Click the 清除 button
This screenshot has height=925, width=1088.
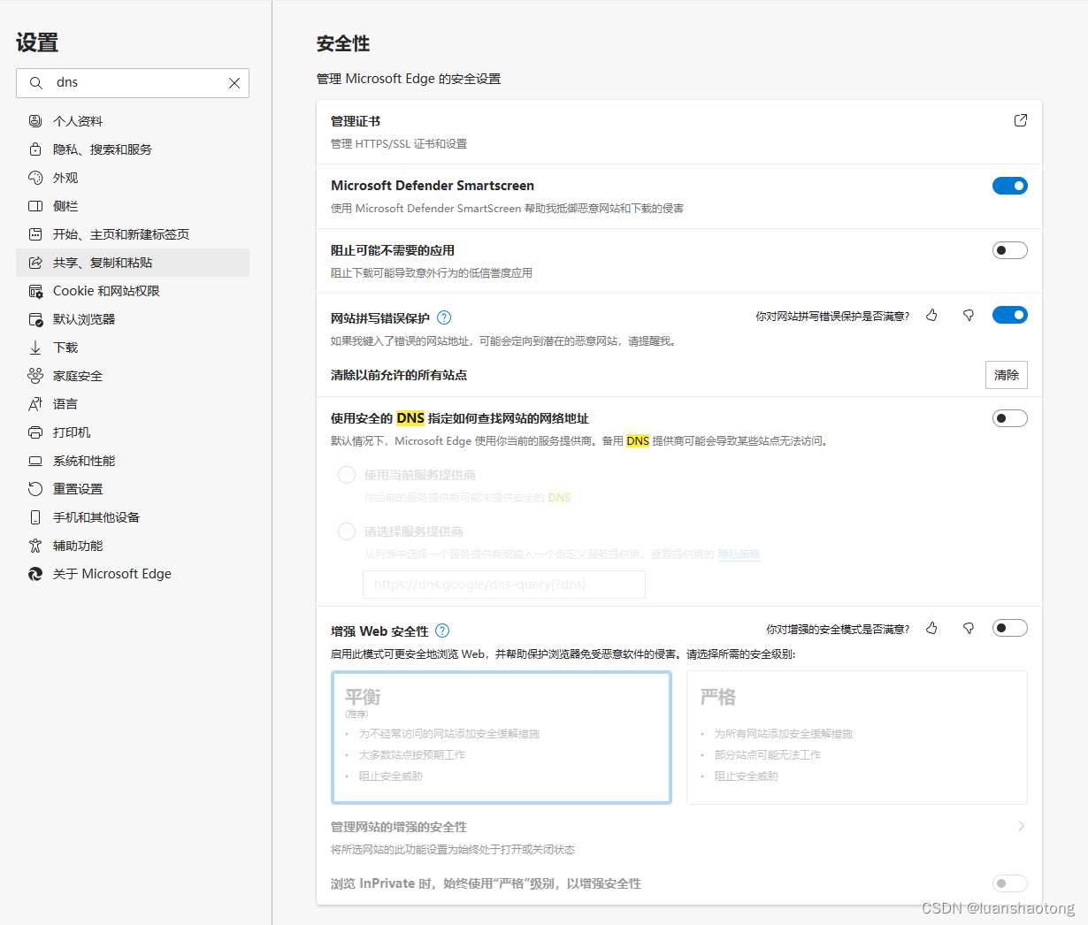point(1007,375)
